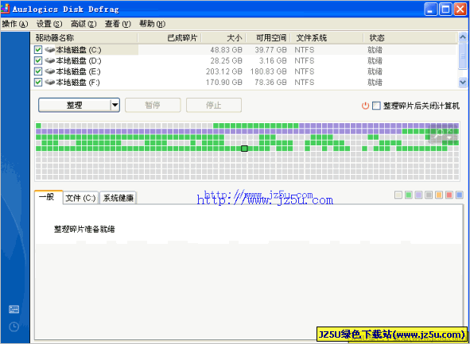Click the 203.12 GB size value

click(x=224, y=72)
